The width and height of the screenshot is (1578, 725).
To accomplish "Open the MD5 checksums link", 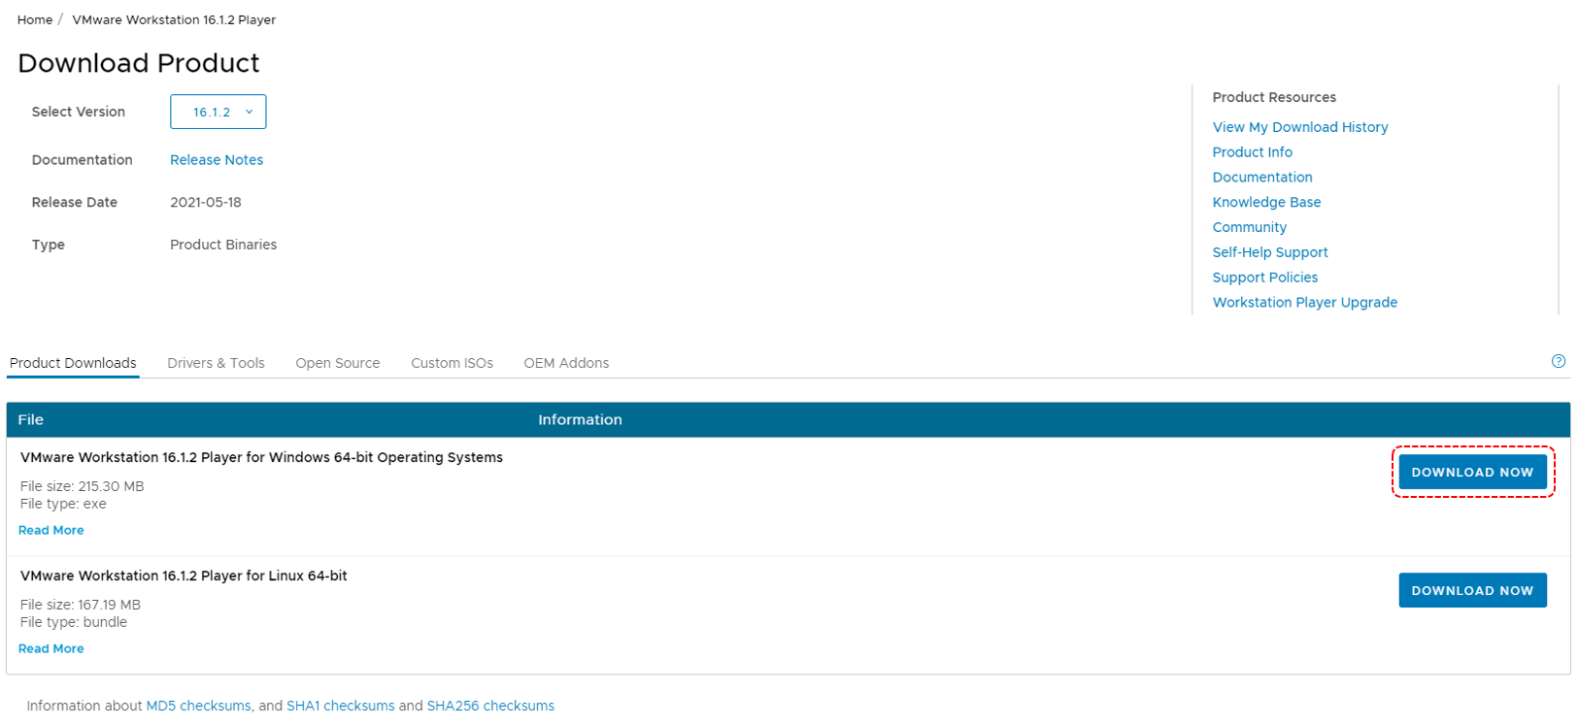I will [x=198, y=706].
